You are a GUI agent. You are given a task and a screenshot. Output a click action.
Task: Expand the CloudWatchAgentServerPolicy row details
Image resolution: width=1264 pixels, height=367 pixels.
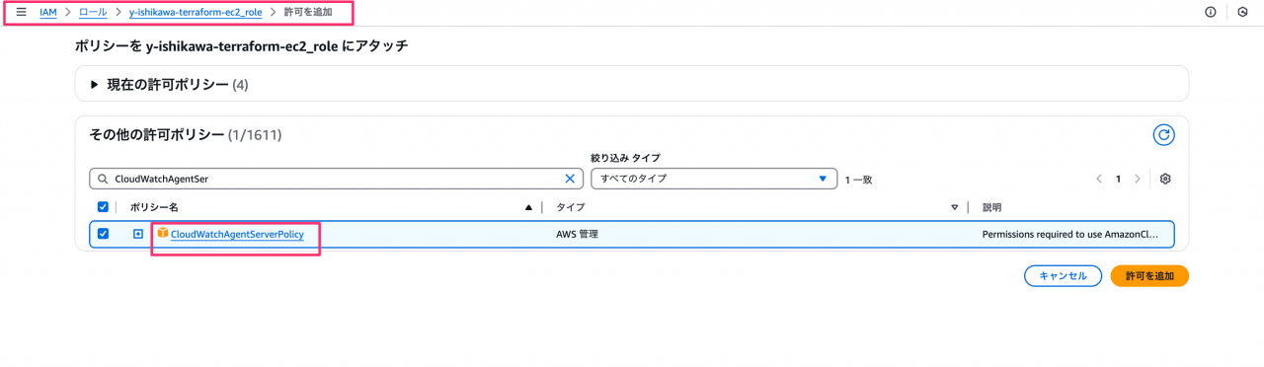pyautogui.click(x=138, y=234)
